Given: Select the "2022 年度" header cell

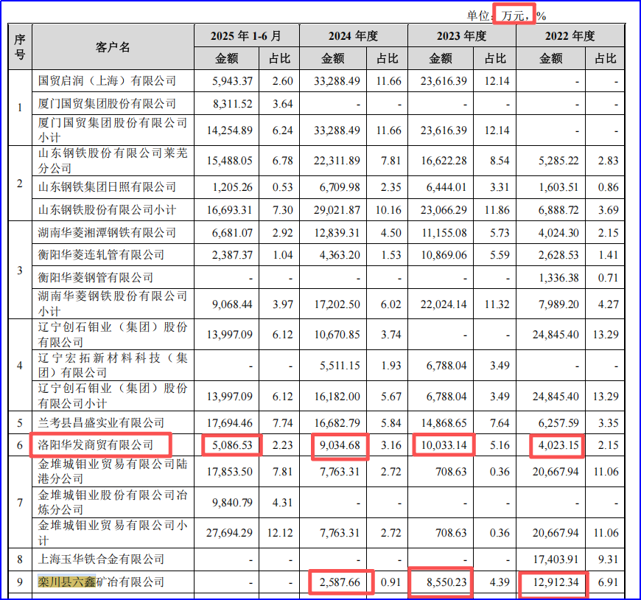Looking at the screenshot, I should [570, 36].
